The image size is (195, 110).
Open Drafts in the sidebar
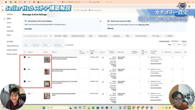tap(8, 27)
